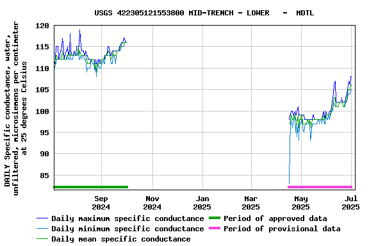The height and width of the screenshot is (246, 369).
Task: Click the green approved data bar on the chart
Action: click(x=91, y=187)
